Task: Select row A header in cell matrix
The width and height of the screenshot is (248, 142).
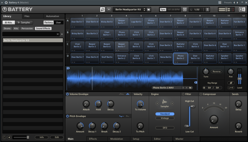Action: [68, 20]
